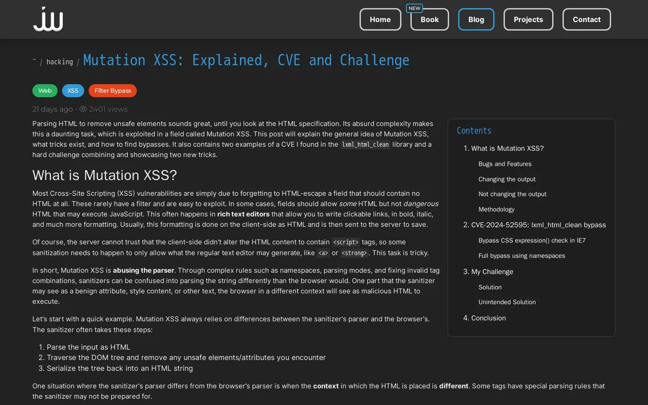Image resolution: width=648 pixels, height=405 pixels.
Task: Click the JW site logo
Action: [x=48, y=19]
